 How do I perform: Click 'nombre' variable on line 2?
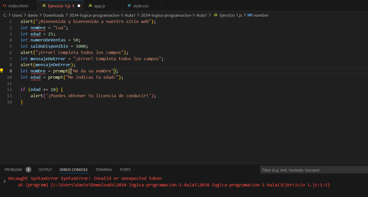pos(38,28)
